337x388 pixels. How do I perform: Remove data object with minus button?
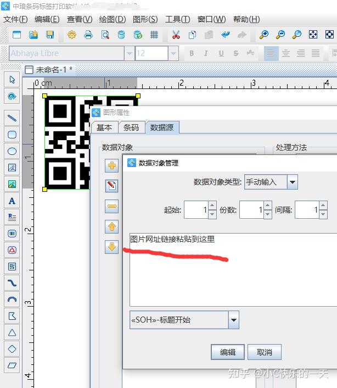pyautogui.click(x=111, y=206)
